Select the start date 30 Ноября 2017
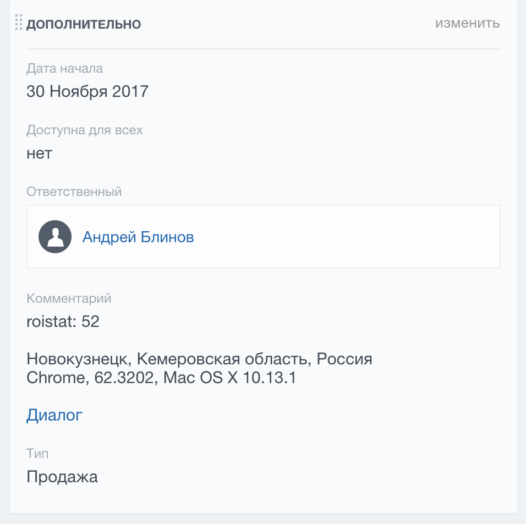Viewport: 526px width, 524px height. tap(87, 91)
